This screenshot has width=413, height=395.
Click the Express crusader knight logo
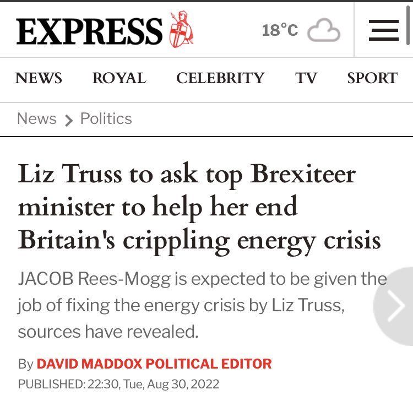181,29
